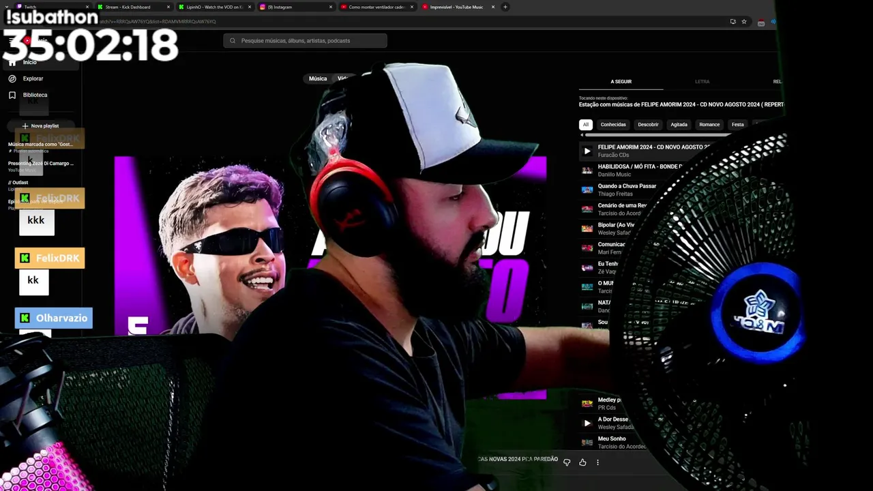Image resolution: width=873 pixels, height=491 pixels.
Task: Click Quando a Chuva Passar thumbnail
Action: [587, 190]
